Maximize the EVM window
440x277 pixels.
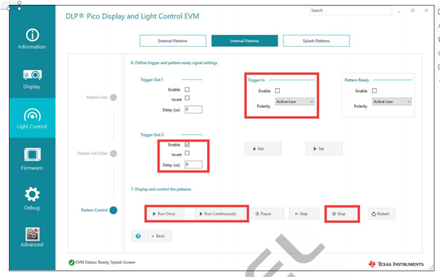[412, 10]
